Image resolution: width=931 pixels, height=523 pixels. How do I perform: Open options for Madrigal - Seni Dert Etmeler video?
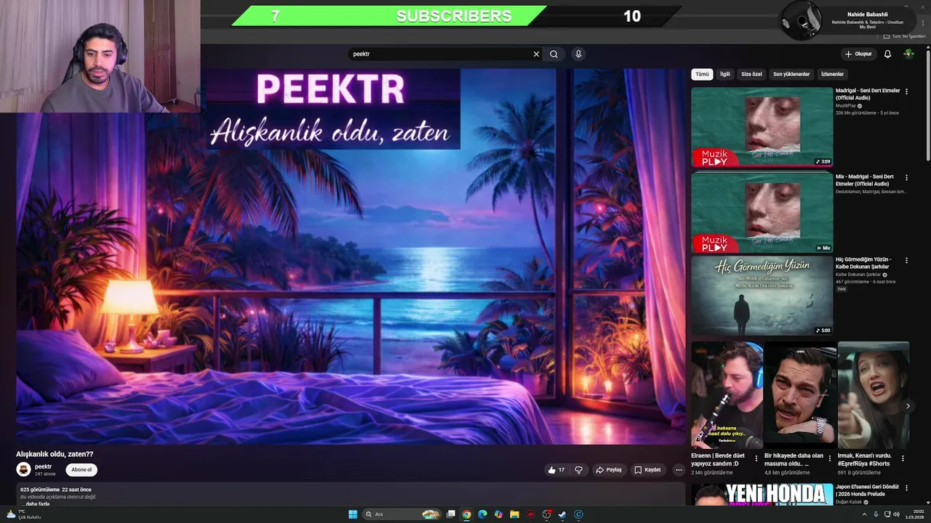[906, 91]
